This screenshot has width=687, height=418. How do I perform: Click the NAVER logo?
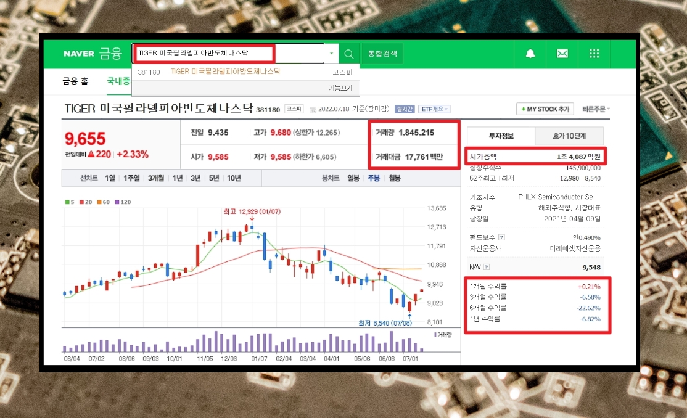click(x=79, y=54)
